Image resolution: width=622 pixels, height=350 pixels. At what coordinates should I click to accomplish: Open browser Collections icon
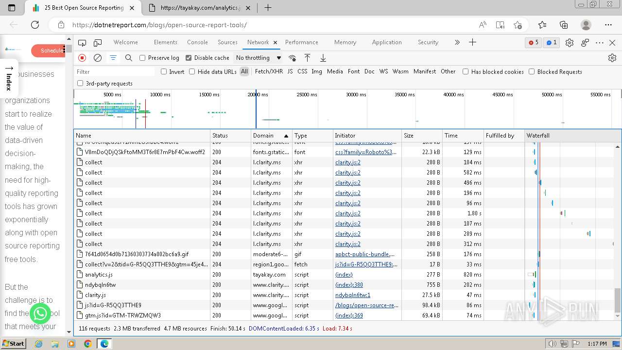point(564,25)
